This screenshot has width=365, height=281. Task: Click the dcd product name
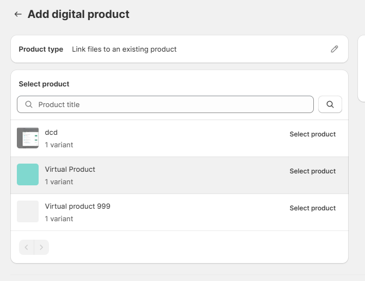(51, 133)
